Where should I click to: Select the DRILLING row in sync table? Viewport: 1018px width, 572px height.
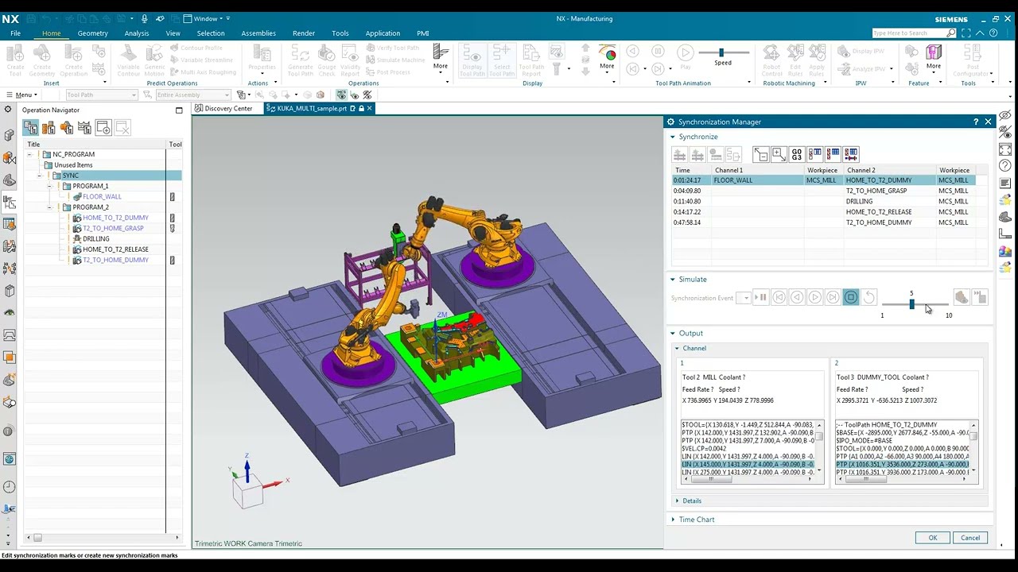823,201
